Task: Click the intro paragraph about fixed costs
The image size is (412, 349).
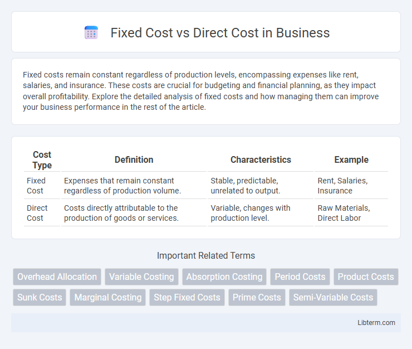Action: pyautogui.click(x=201, y=91)
